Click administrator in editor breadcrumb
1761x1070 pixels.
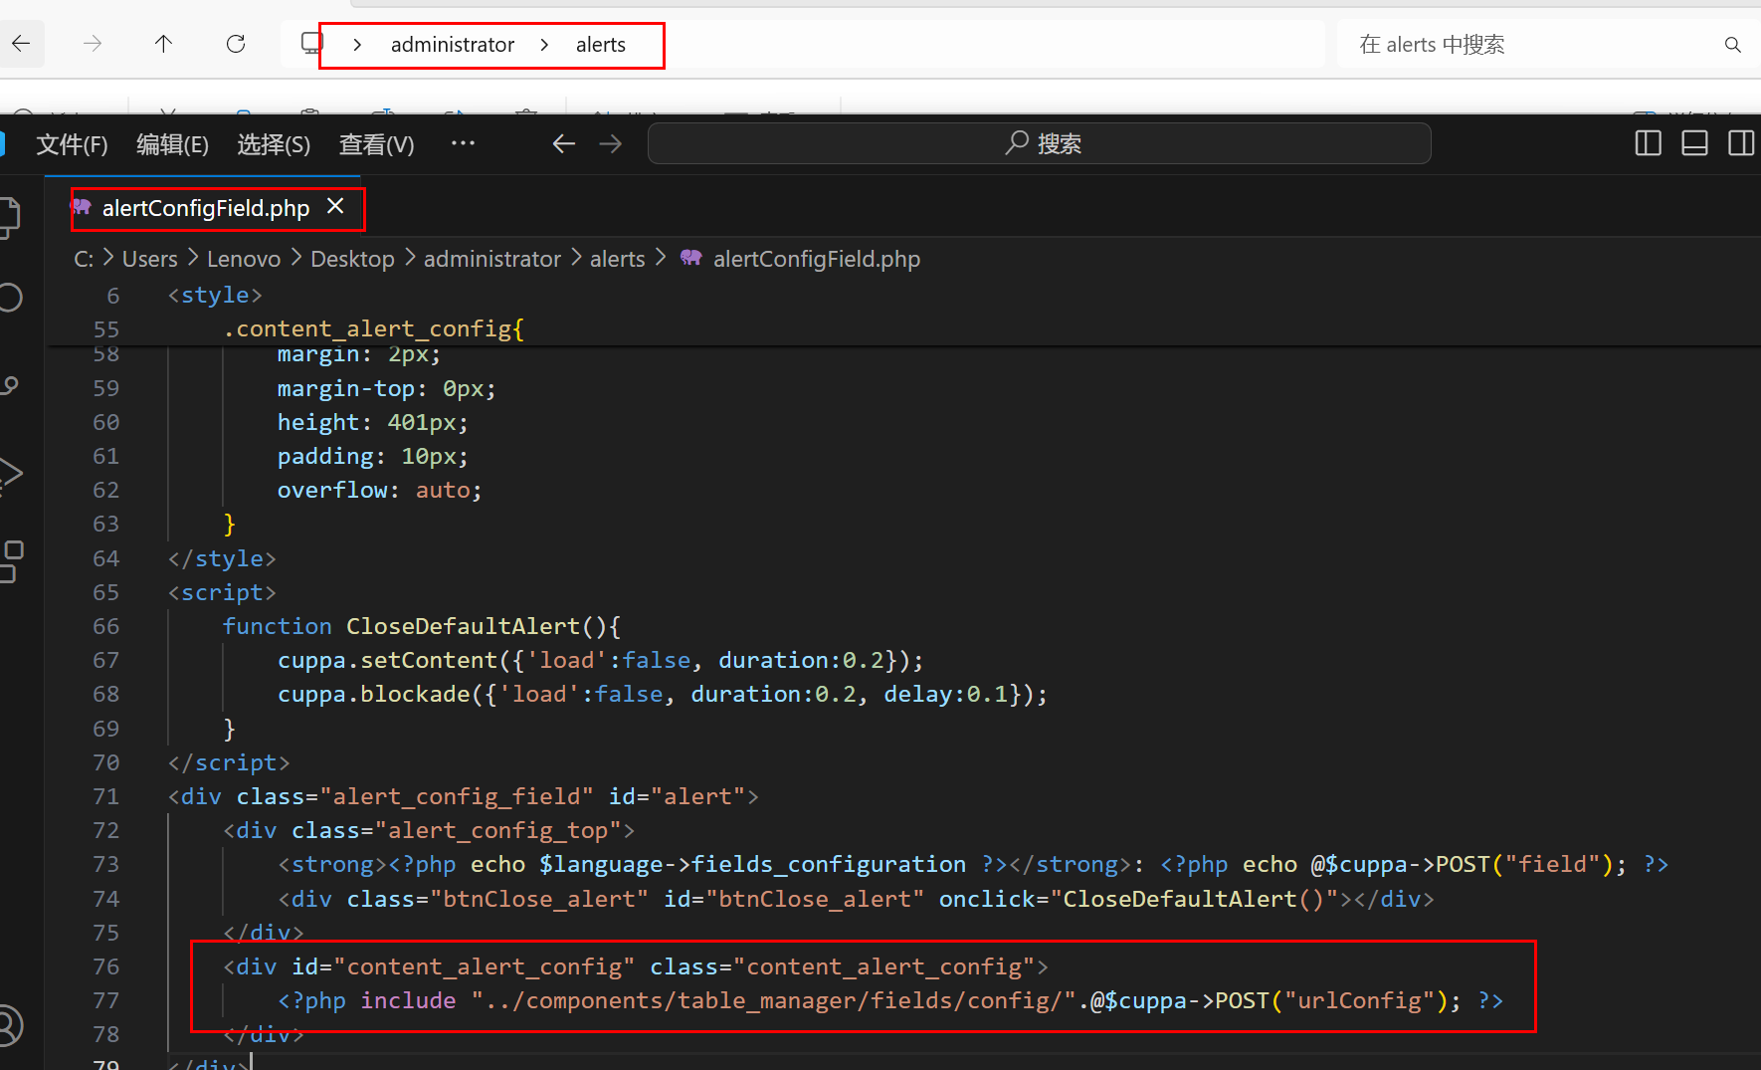coord(492,259)
